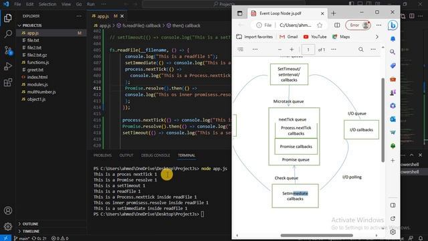Screen dimensions: 428x241
Task: Open the Bing Copilot sidebar icon
Action: 393,25
